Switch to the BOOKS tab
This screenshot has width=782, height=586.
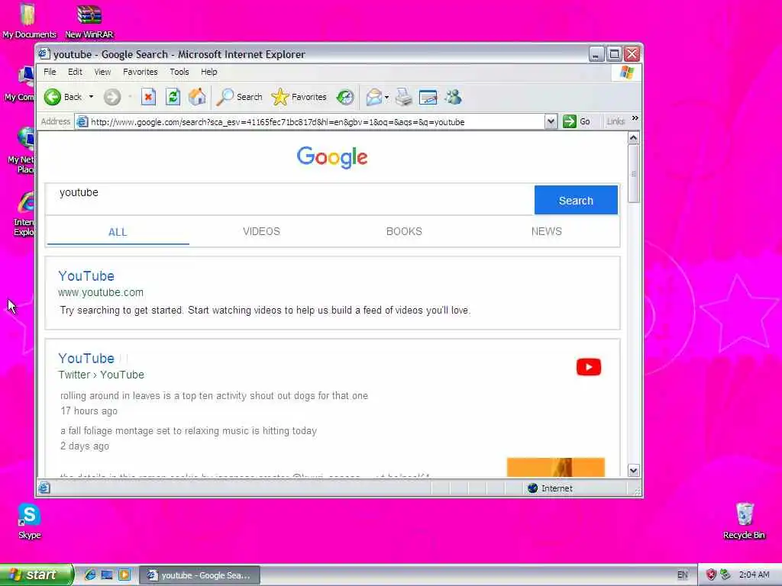click(404, 231)
